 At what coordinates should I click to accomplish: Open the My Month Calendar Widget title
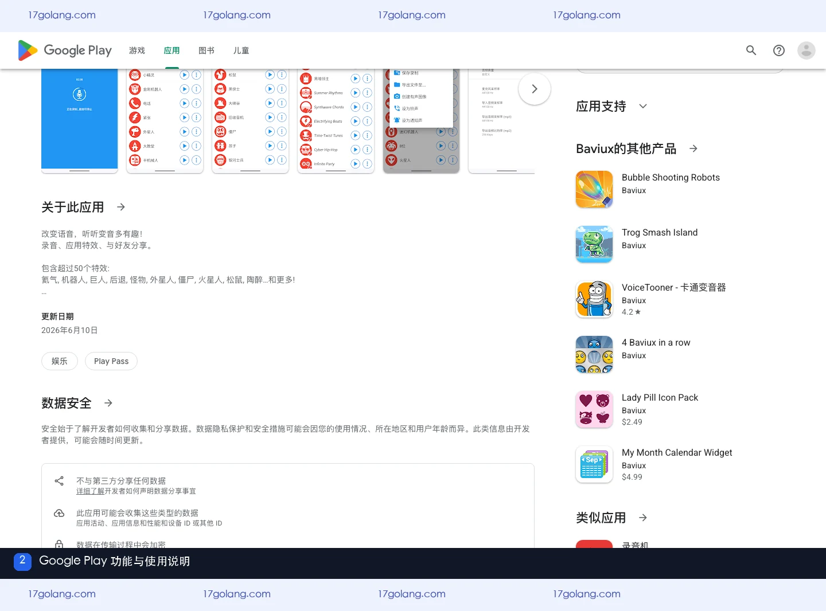point(677,453)
